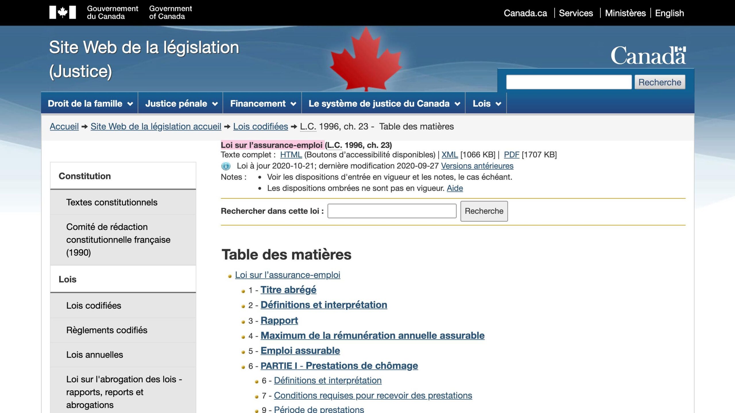This screenshot has width=735, height=413.
Task: Click Conditions requises pour recevoir des prestations
Action: tap(373, 395)
